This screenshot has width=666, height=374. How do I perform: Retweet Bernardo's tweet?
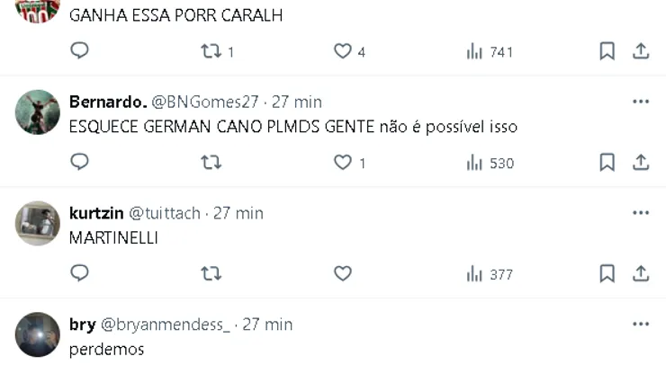211,163
